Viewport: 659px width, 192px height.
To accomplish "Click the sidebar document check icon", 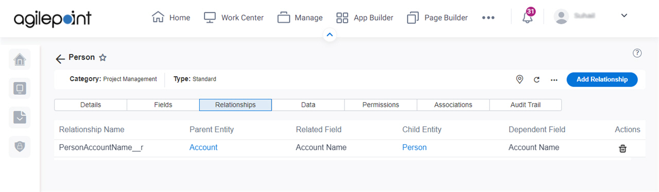I will [20, 117].
